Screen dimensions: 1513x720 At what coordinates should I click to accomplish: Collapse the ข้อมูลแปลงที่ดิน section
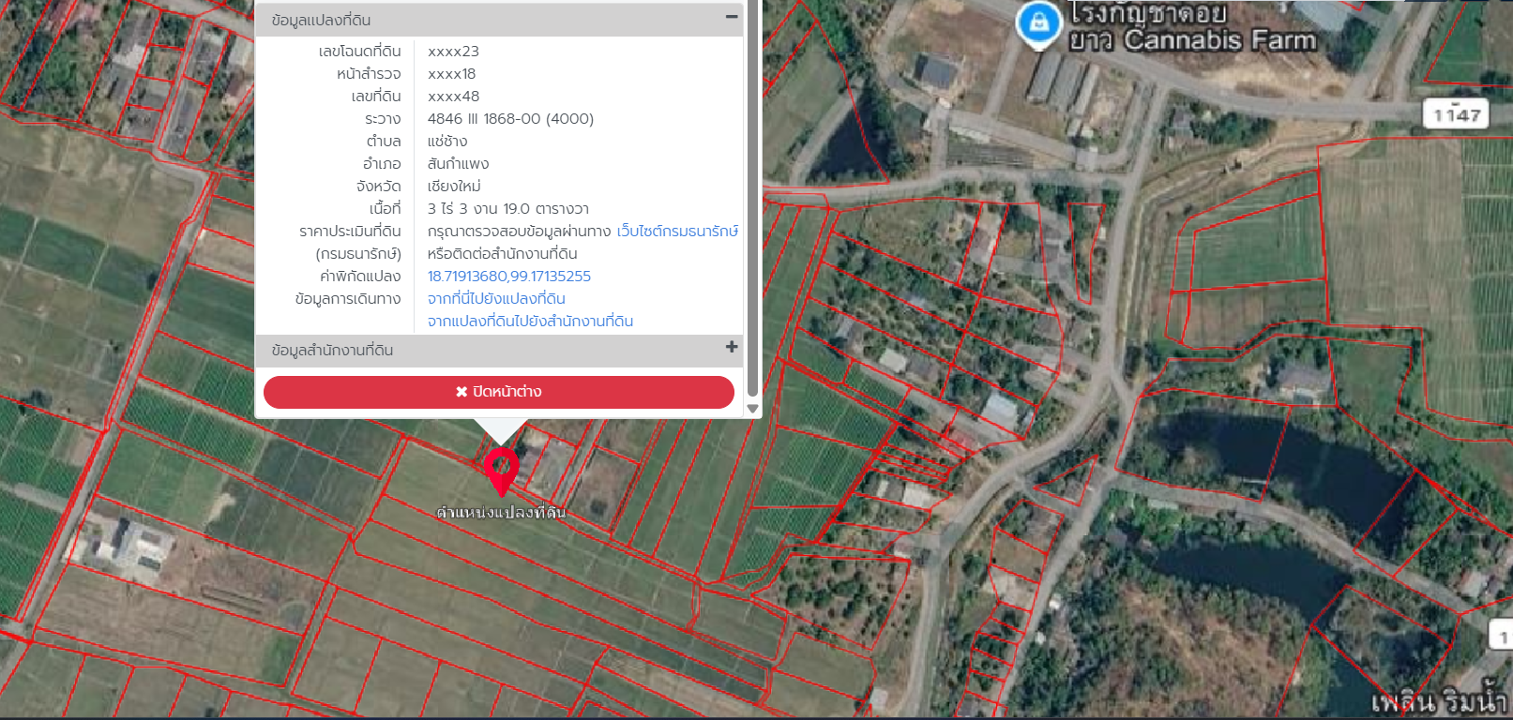732,17
